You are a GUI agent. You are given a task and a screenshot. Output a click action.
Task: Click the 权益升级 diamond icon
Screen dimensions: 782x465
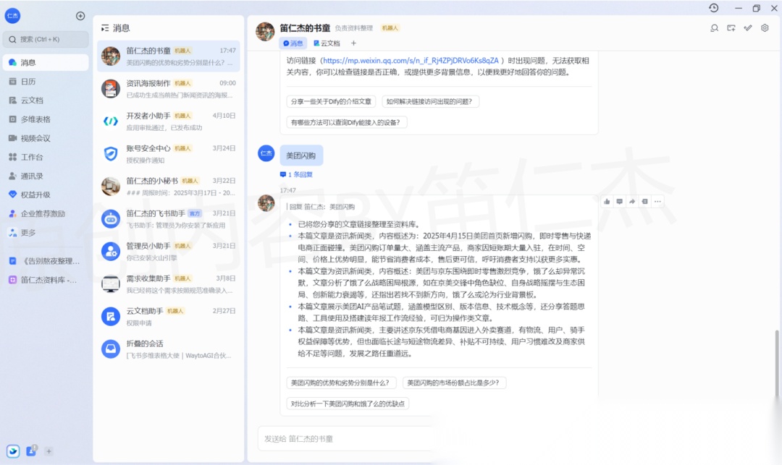pos(12,195)
